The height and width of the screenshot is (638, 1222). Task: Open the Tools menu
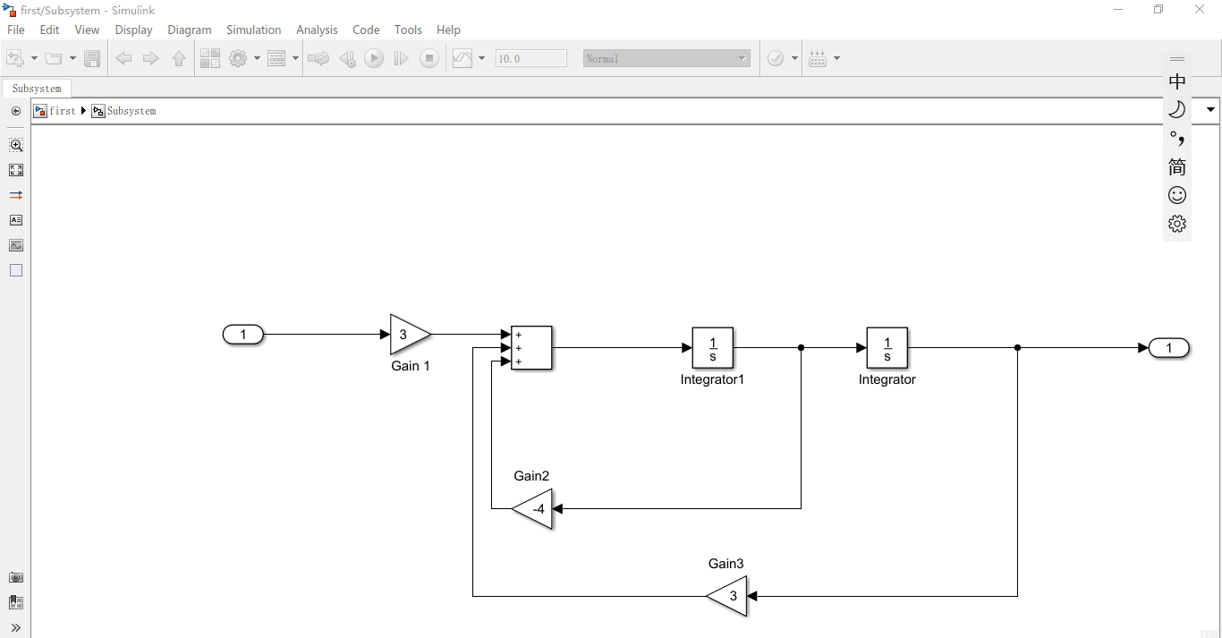408,30
